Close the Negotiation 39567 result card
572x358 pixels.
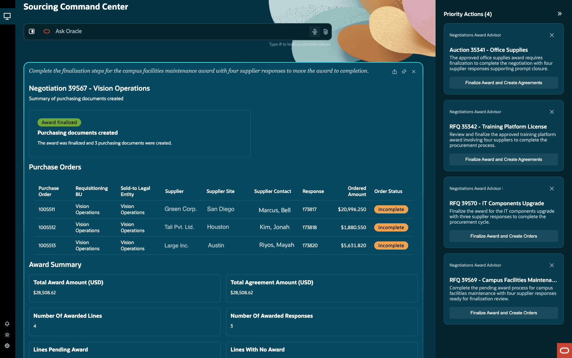[414, 72]
